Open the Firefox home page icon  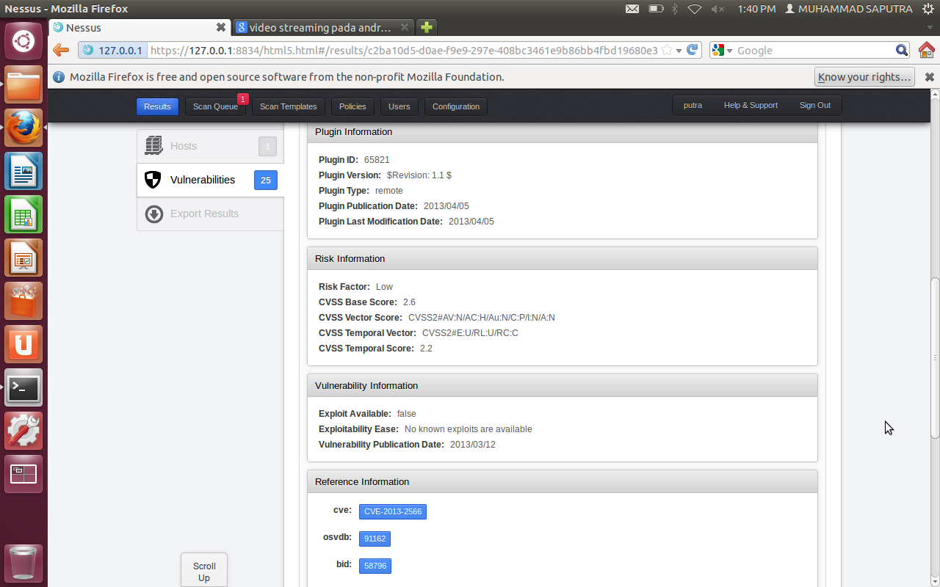927,51
